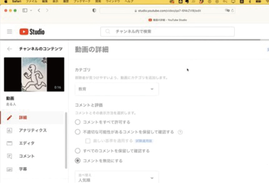Image resolution: width=269 pixels, height=184 pixels.
Task: Go back with Safari back arrow
Action: pos(39,10)
